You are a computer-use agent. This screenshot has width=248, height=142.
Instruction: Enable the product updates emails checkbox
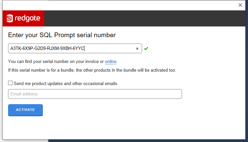point(10,83)
